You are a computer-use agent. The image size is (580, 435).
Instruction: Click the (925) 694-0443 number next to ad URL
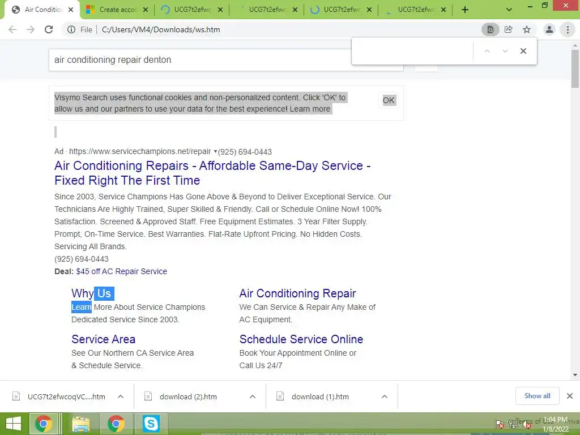[x=245, y=152]
